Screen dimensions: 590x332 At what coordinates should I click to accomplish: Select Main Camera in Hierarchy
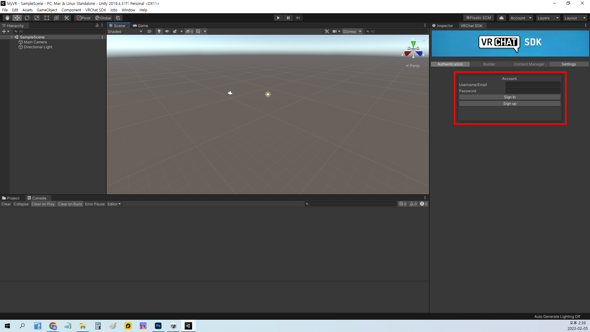[35, 42]
